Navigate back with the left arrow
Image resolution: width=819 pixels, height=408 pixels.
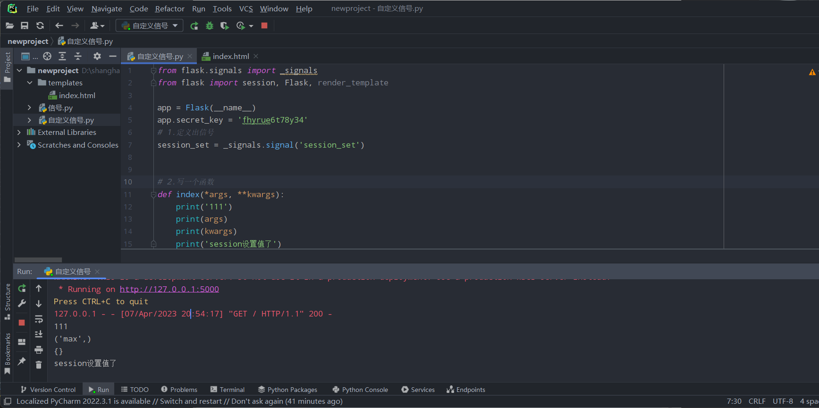[59, 25]
